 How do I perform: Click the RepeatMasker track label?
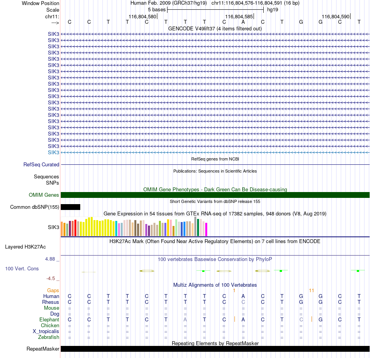click(x=43, y=349)
